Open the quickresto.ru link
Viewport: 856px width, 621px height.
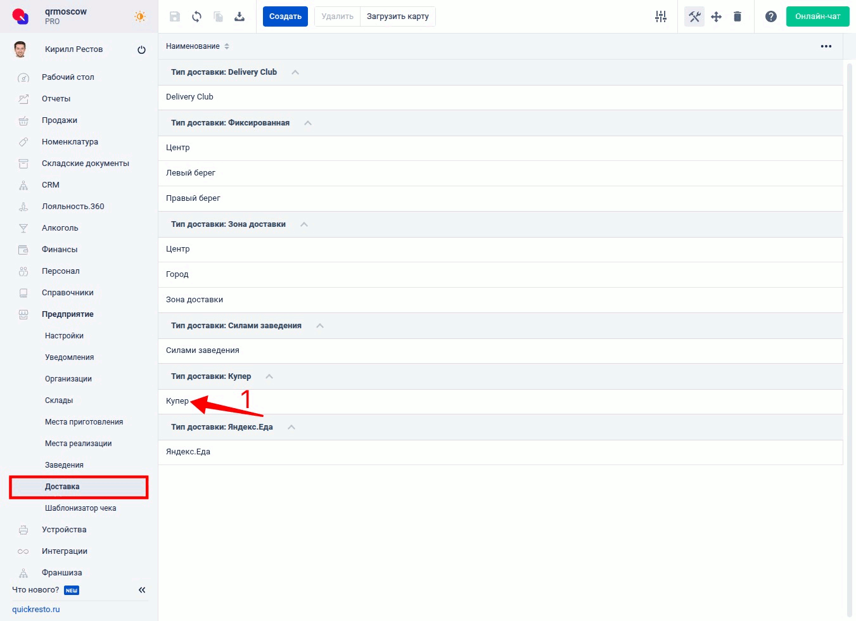(x=36, y=610)
